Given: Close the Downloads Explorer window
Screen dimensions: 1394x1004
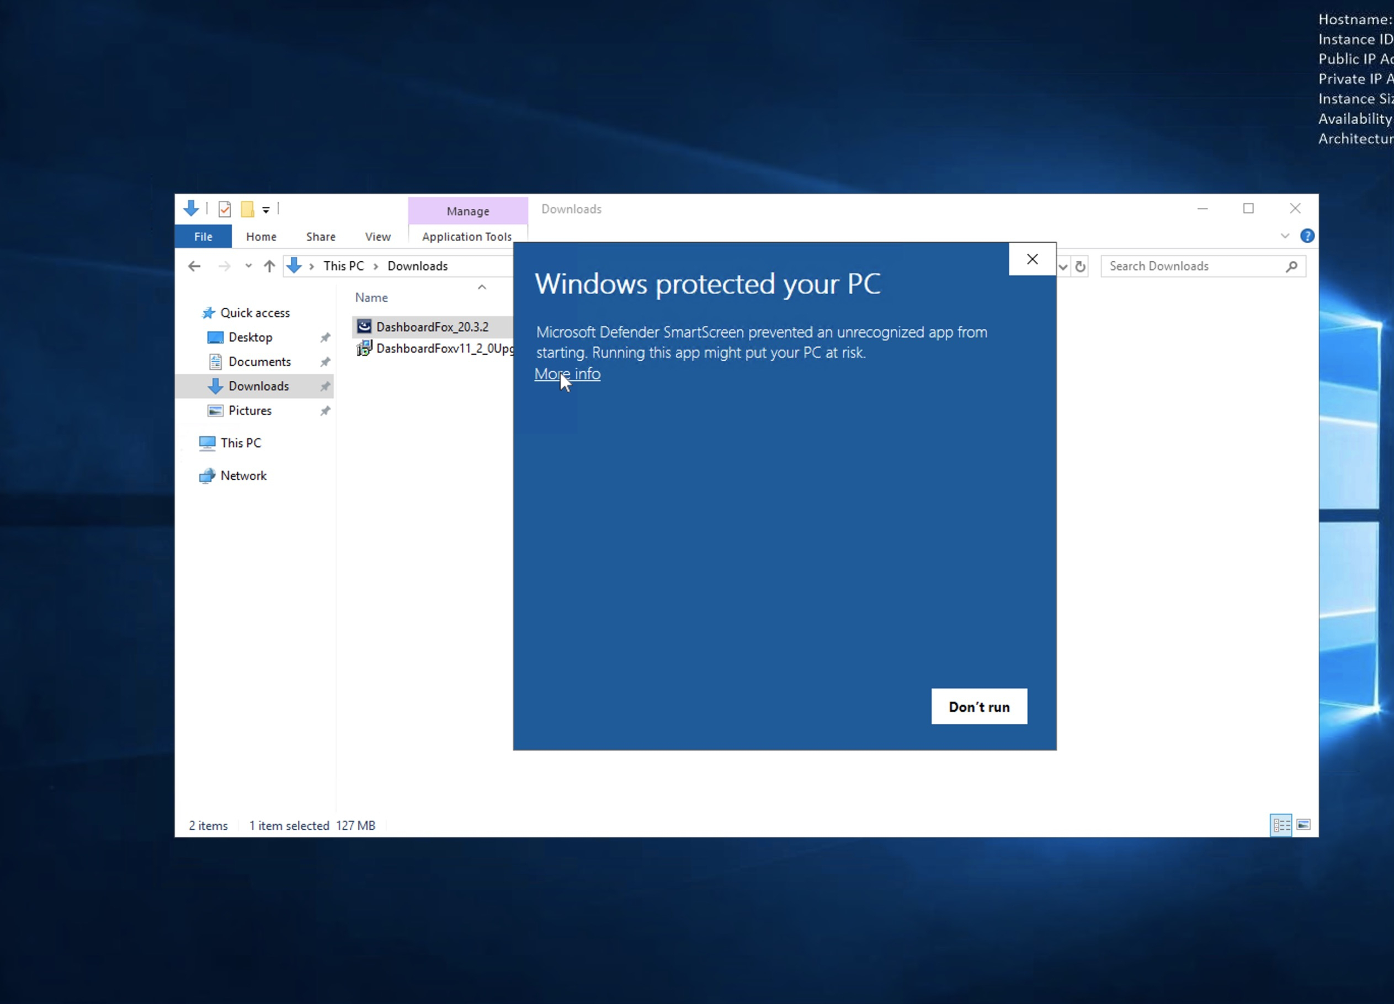Looking at the screenshot, I should point(1295,209).
